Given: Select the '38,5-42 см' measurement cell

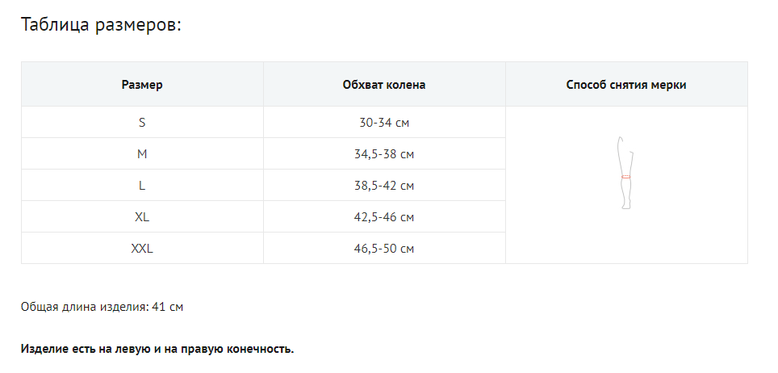Looking at the screenshot, I should [x=384, y=186].
